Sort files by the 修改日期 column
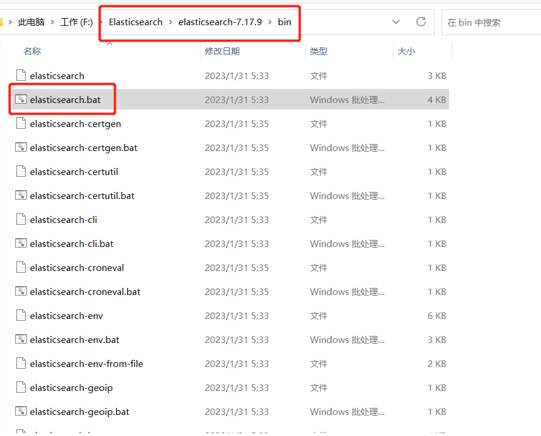 click(222, 51)
